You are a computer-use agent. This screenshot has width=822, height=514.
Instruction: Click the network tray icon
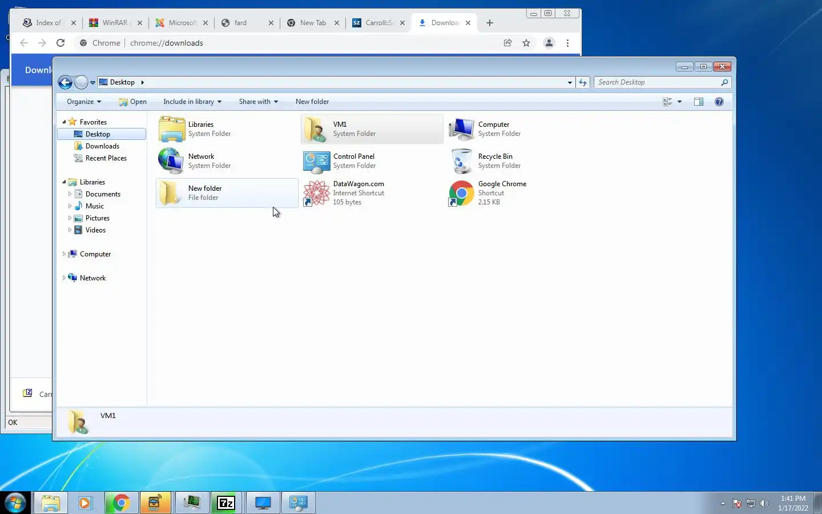coord(751,503)
